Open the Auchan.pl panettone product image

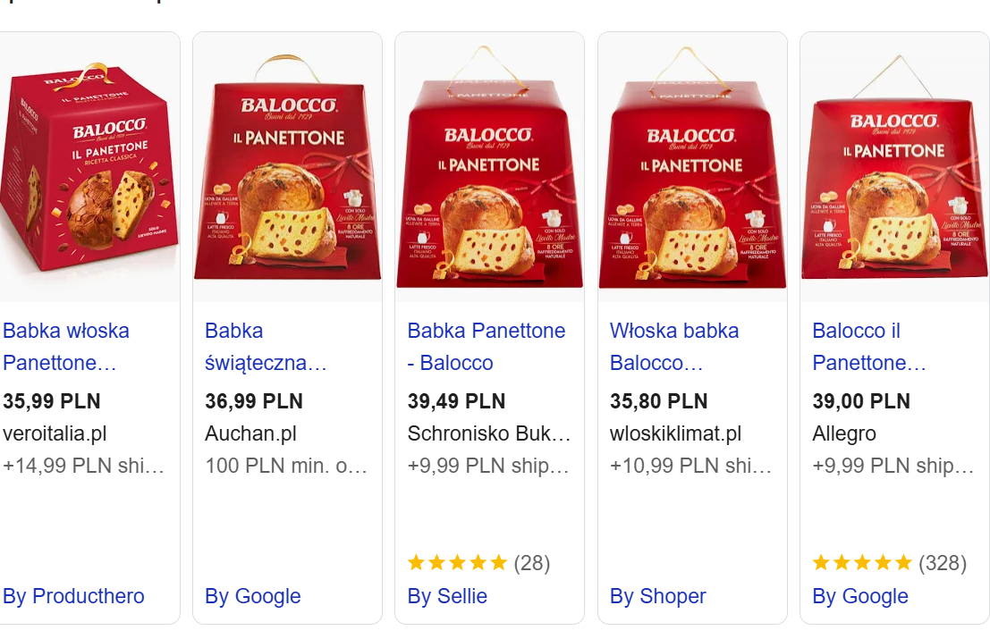[x=287, y=170]
